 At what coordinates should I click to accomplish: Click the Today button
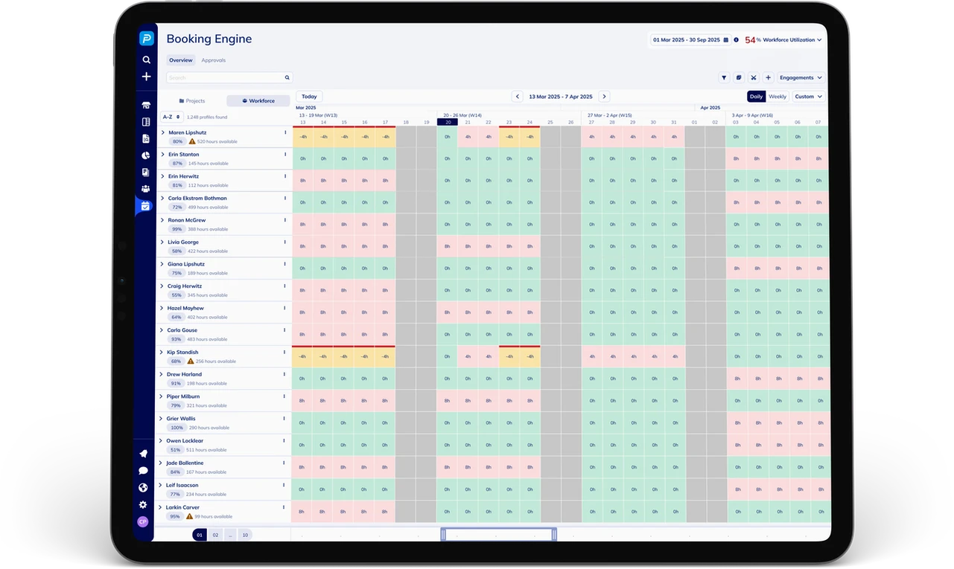309,97
